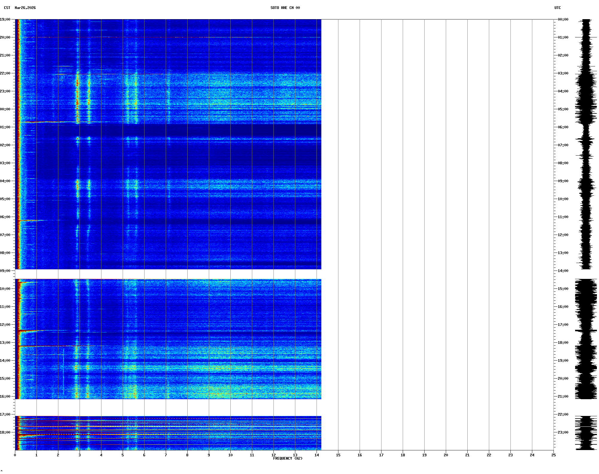The height and width of the screenshot is (474, 599).
Task: Click the CST timezone label at top left
Action: (x=7, y=8)
